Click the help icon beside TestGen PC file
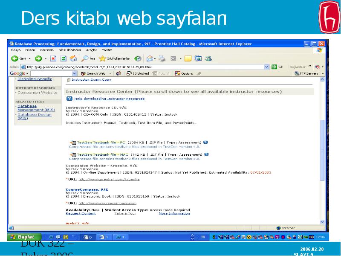This screenshot has height=256, width=341. click(x=205, y=143)
